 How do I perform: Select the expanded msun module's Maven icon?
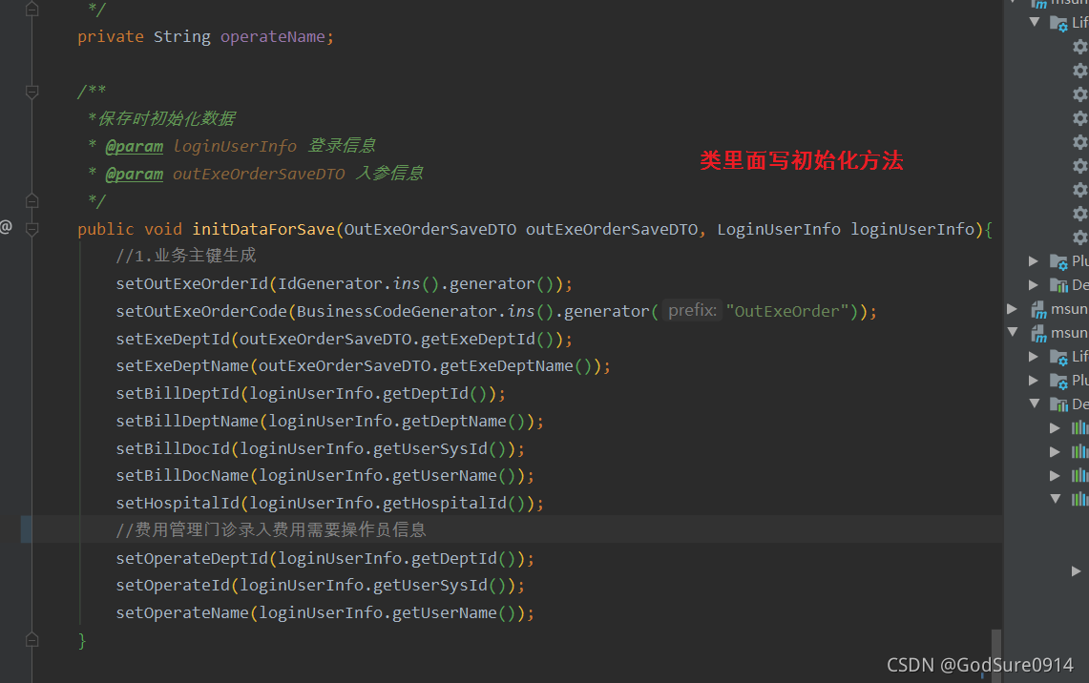[x=1038, y=334]
